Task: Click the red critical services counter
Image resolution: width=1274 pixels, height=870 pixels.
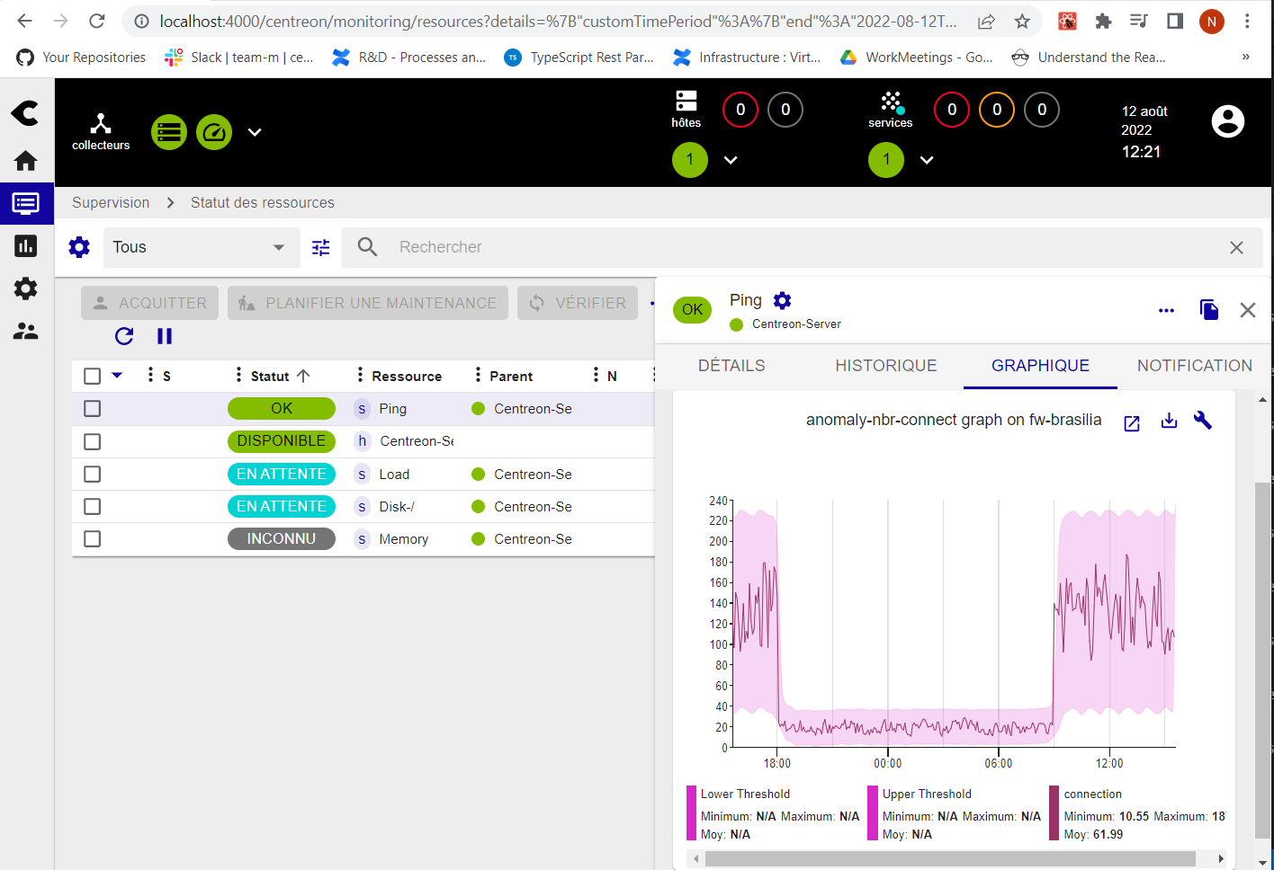Action: click(952, 110)
